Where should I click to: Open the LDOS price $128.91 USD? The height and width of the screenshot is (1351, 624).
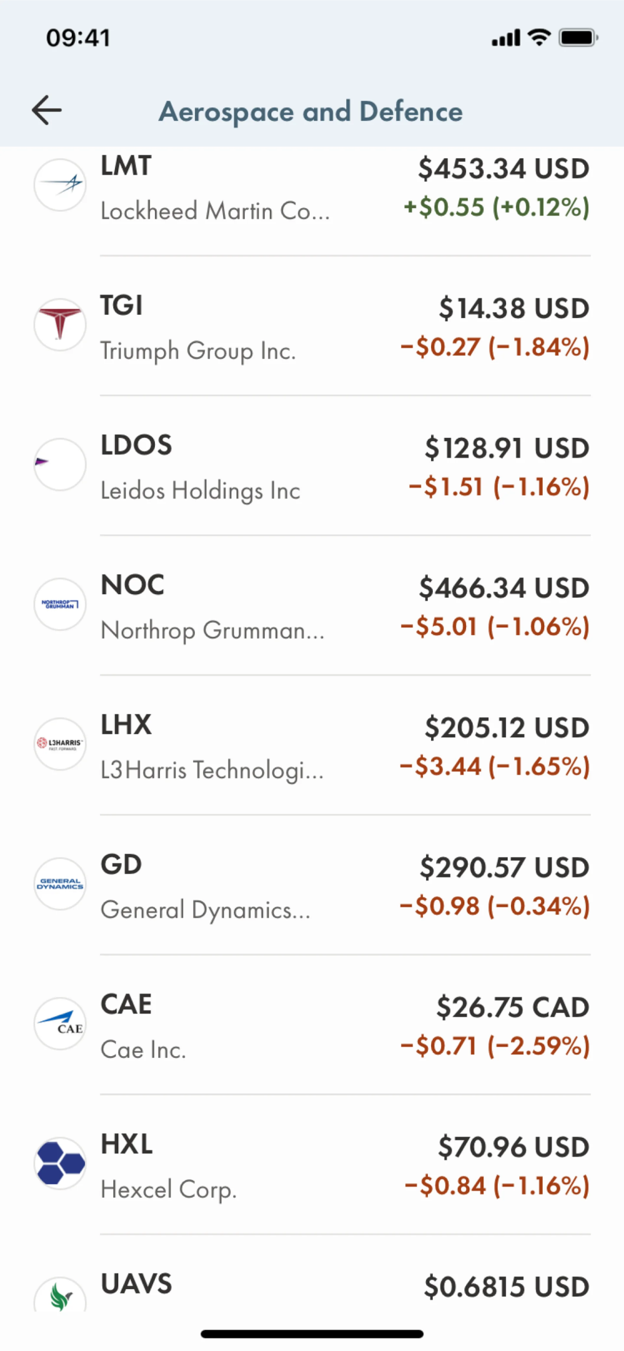[x=507, y=448]
